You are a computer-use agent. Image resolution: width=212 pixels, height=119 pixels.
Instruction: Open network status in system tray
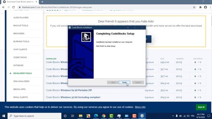point(185,116)
